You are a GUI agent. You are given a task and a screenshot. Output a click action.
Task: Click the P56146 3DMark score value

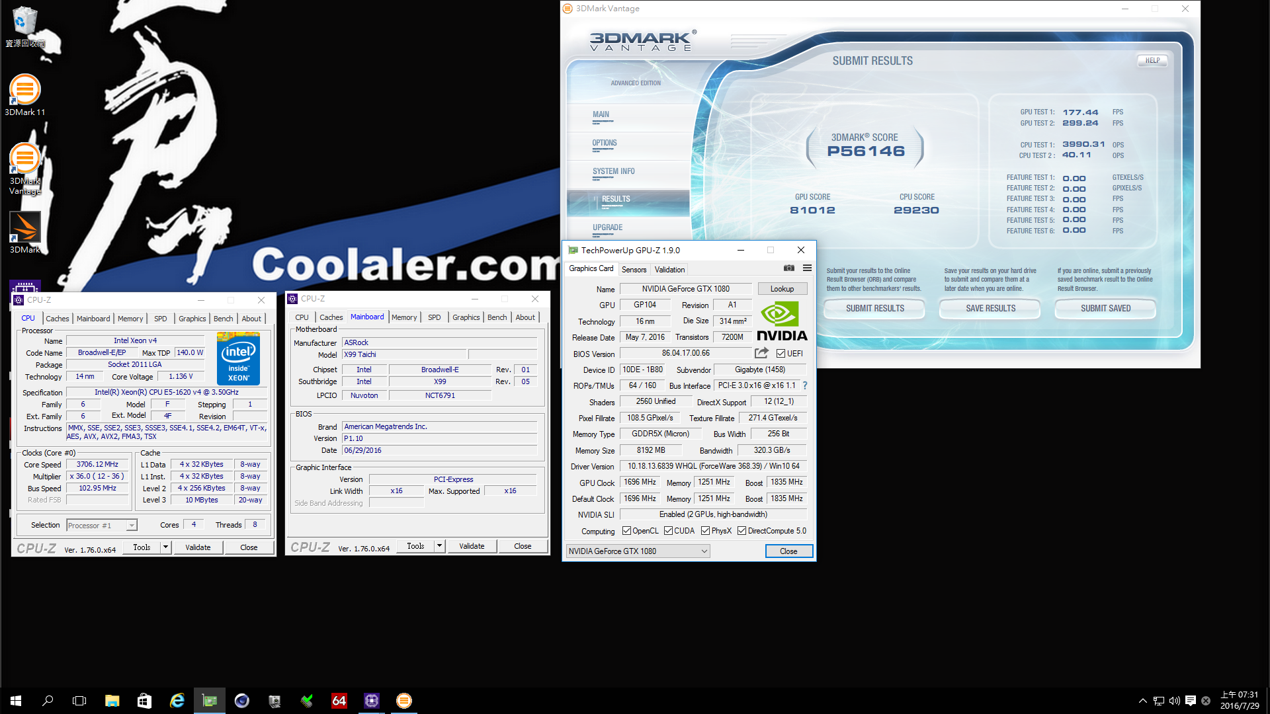865,151
